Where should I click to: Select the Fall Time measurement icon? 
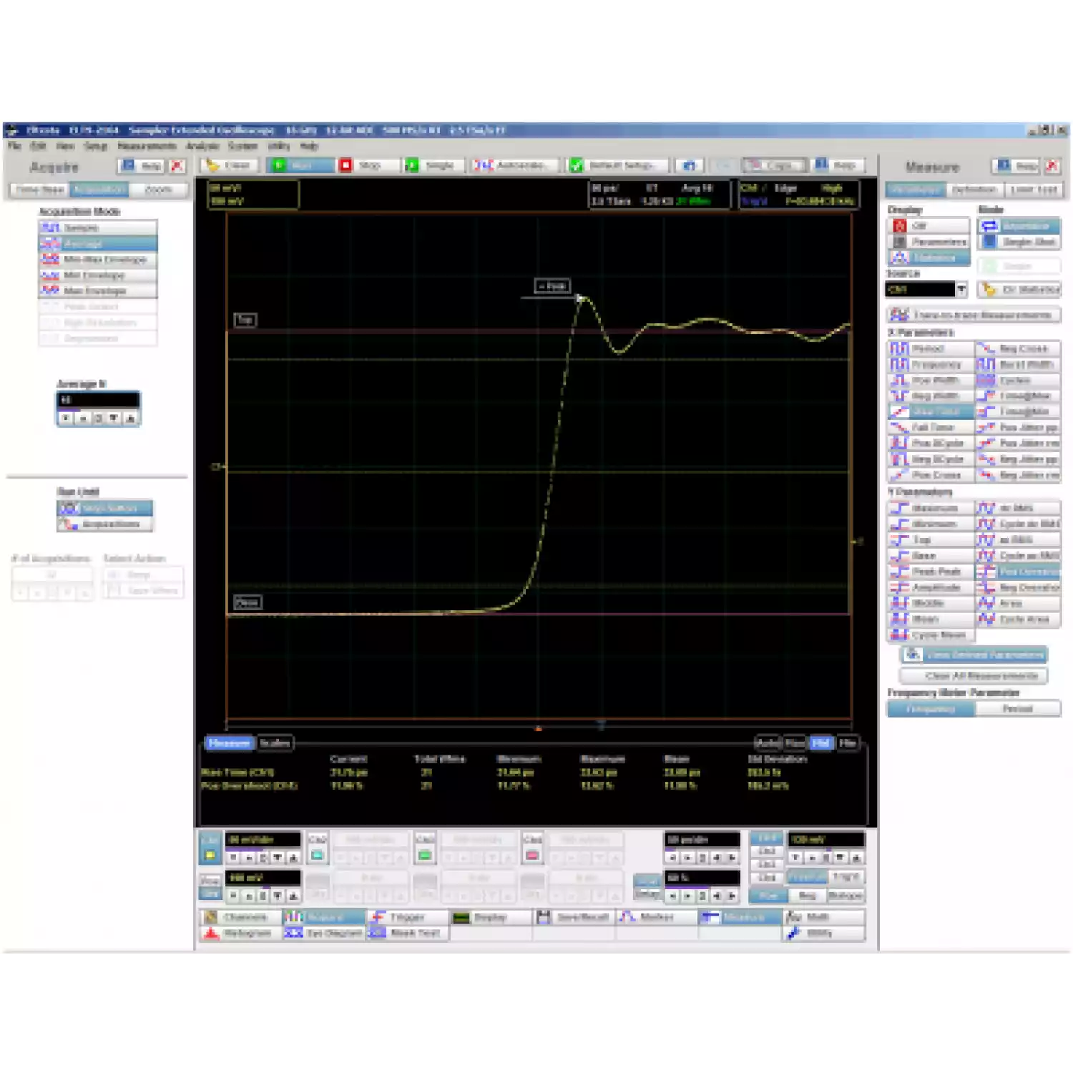[898, 427]
